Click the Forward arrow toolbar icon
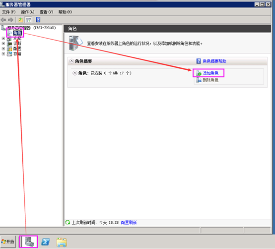The width and height of the screenshot is (275, 249). pyautogui.click(x=11, y=20)
